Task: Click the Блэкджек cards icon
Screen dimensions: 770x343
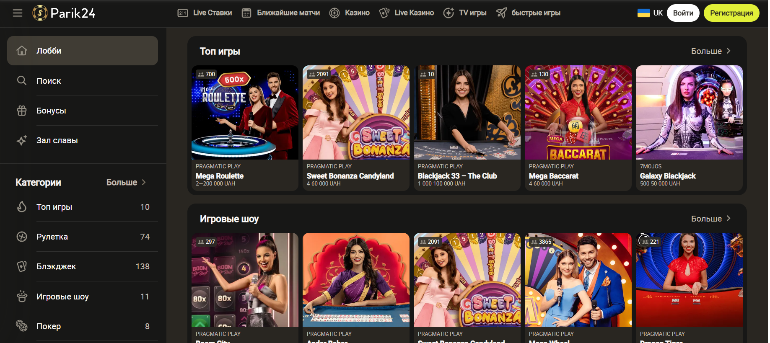Action: [22, 266]
